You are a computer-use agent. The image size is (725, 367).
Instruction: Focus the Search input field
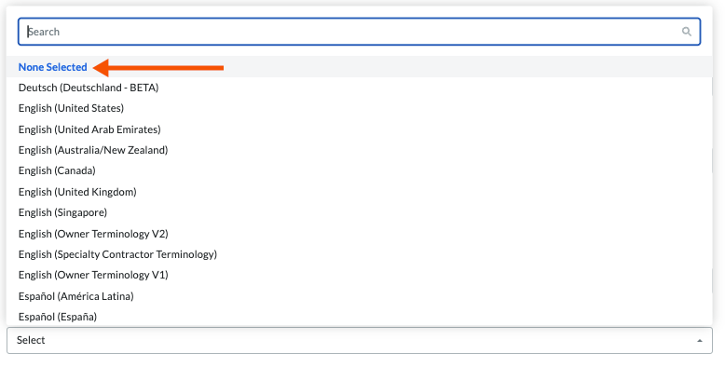(x=360, y=32)
